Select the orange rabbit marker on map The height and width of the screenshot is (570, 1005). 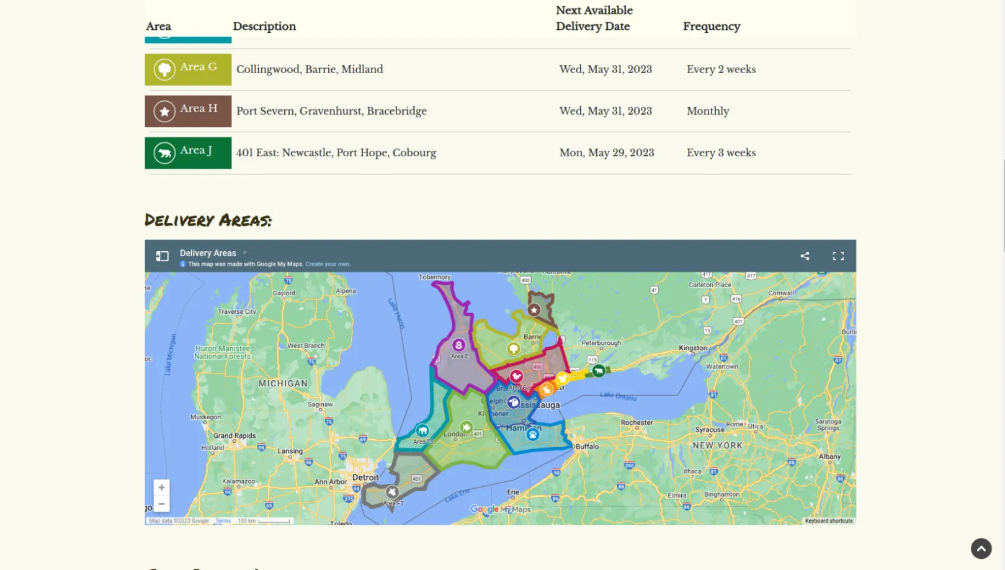click(547, 390)
